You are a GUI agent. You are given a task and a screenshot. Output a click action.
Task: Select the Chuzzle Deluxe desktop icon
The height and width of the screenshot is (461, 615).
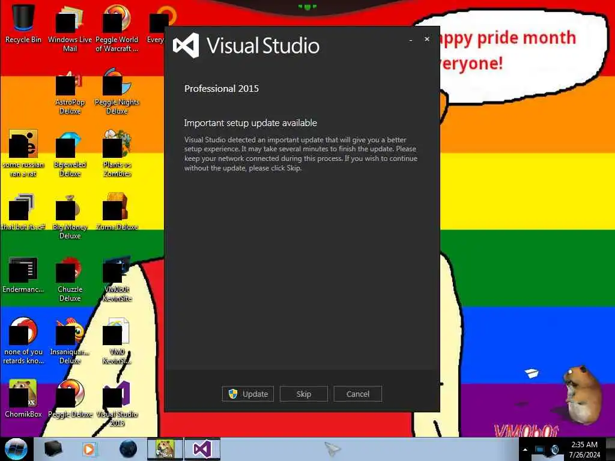70,279
